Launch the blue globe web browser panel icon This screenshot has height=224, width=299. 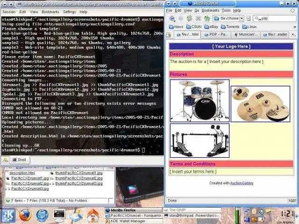pos(42,216)
